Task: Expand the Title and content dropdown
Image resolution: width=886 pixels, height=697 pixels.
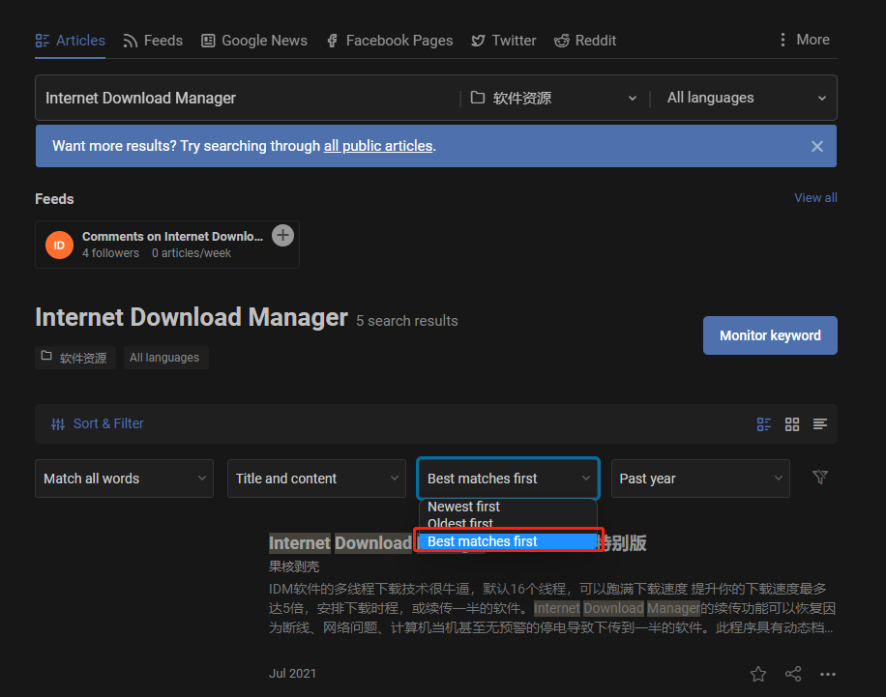Action: (x=316, y=479)
